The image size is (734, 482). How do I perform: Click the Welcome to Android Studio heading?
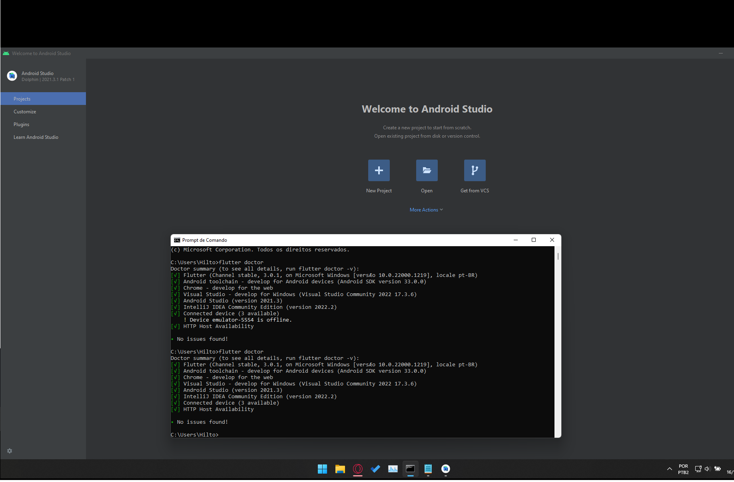click(427, 109)
